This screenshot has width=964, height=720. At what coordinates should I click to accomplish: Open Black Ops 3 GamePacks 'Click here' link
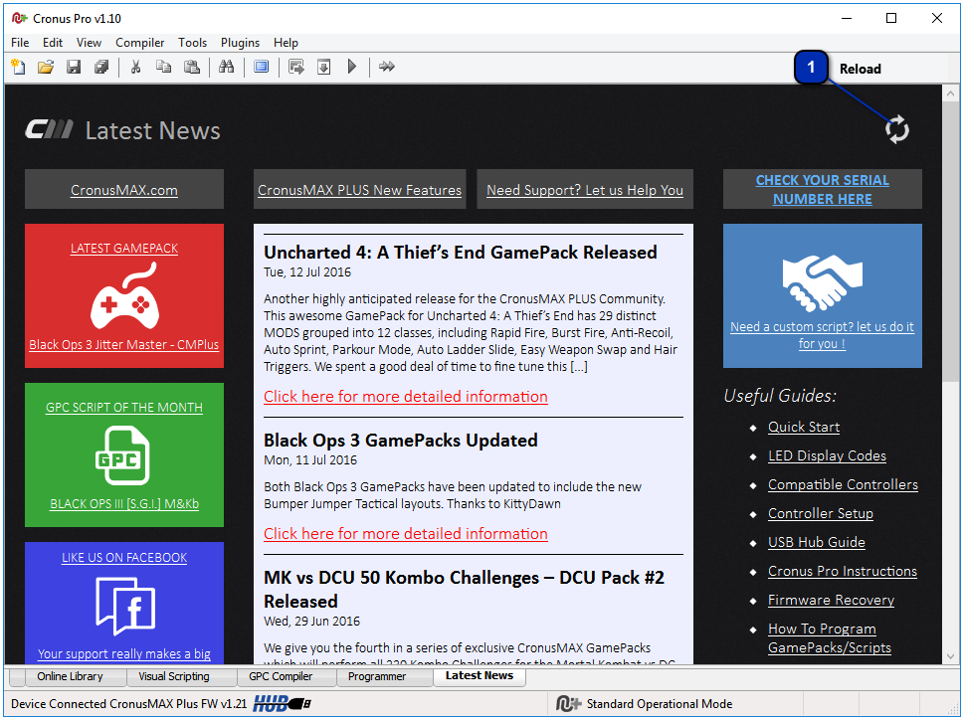(406, 533)
